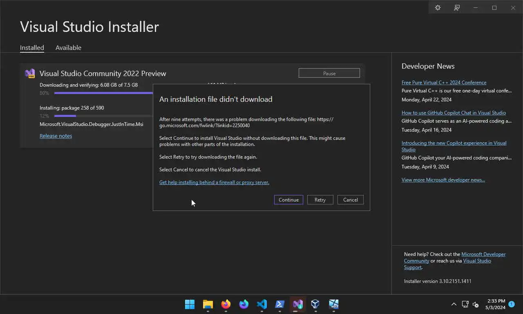Image resolution: width=523 pixels, height=314 pixels.
Task: Click Installer version 3.10.2151.1411 text
Action: click(438, 281)
